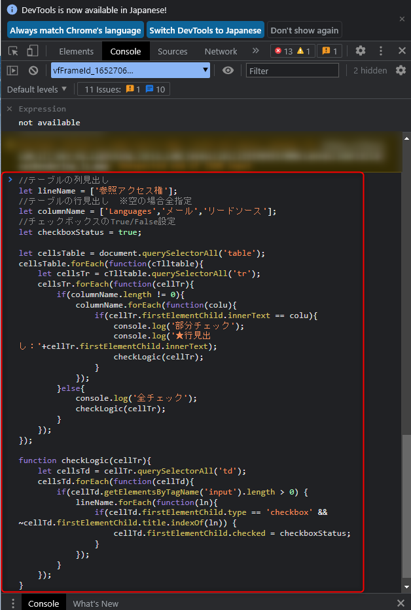Image resolution: width=411 pixels, height=610 pixels.
Task: Show the console sidebar
Action: pos(12,70)
